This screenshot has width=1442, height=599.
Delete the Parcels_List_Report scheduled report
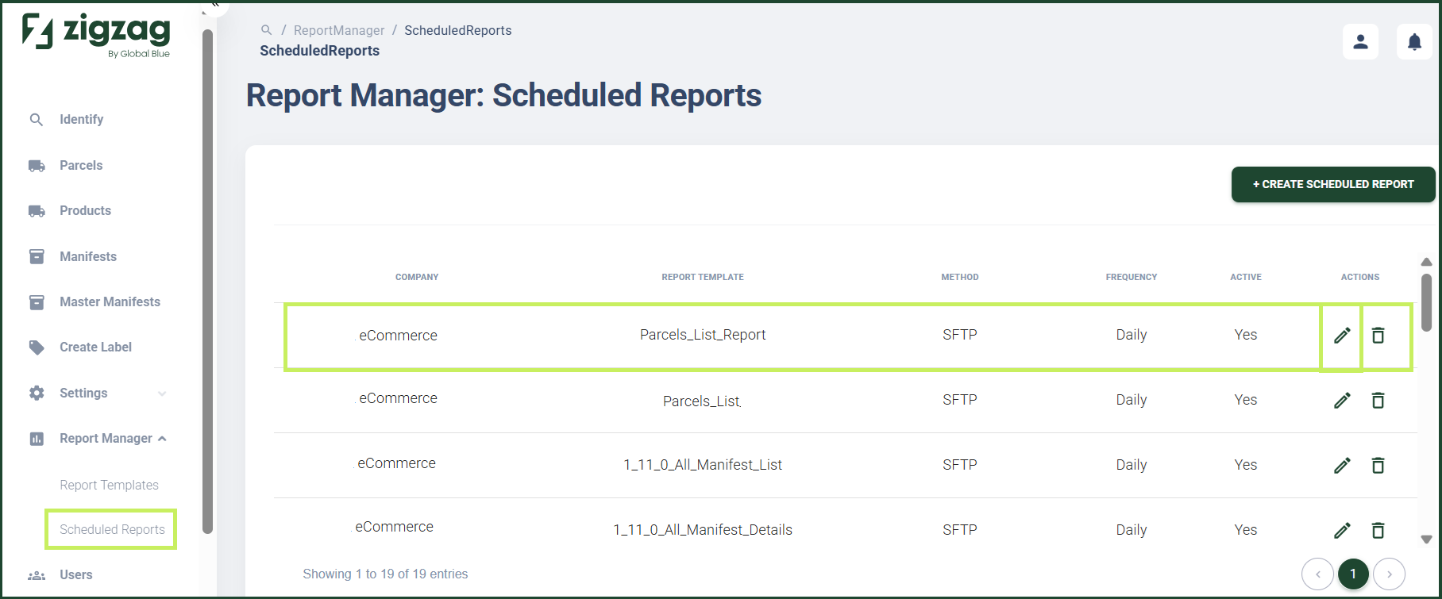coord(1378,336)
